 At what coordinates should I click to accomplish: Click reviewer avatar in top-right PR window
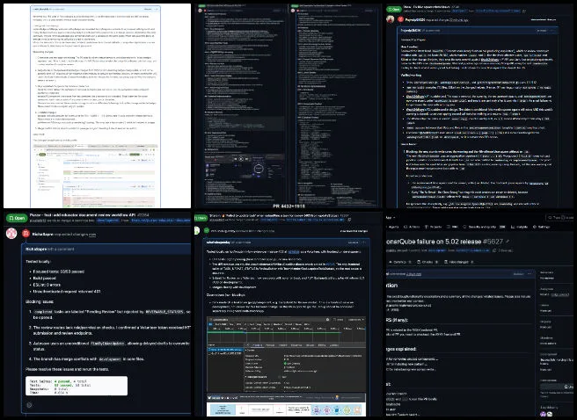click(x=391, y=19)
